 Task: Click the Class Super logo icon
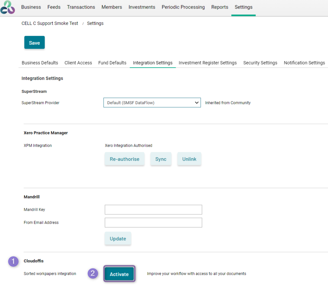click(x=8, y=7)
